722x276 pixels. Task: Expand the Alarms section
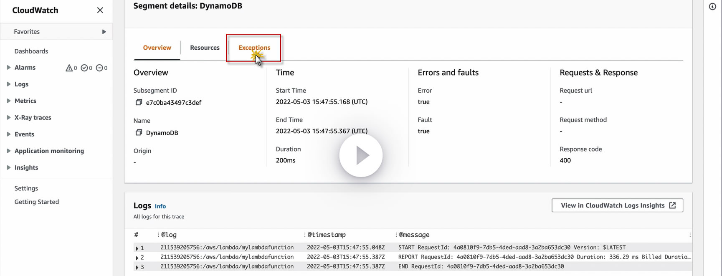pos(8,67)
